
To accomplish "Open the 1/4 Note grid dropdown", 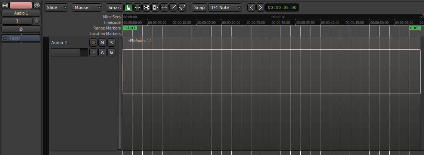I will coord(225,7).
